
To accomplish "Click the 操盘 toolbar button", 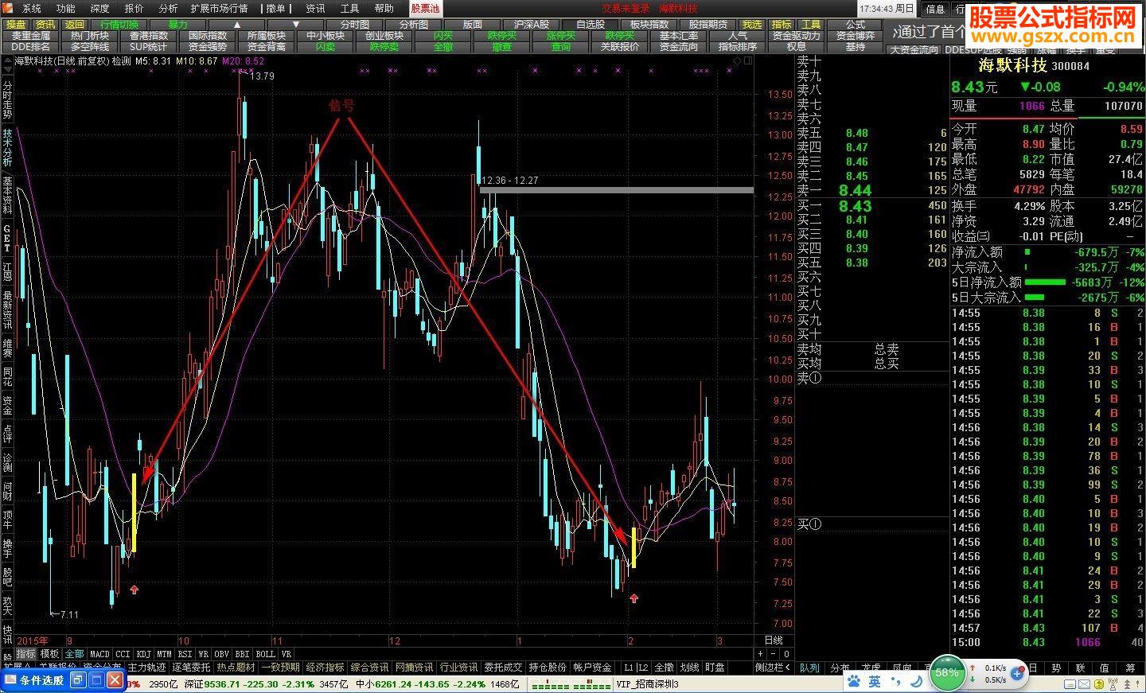I will [16, 25].
